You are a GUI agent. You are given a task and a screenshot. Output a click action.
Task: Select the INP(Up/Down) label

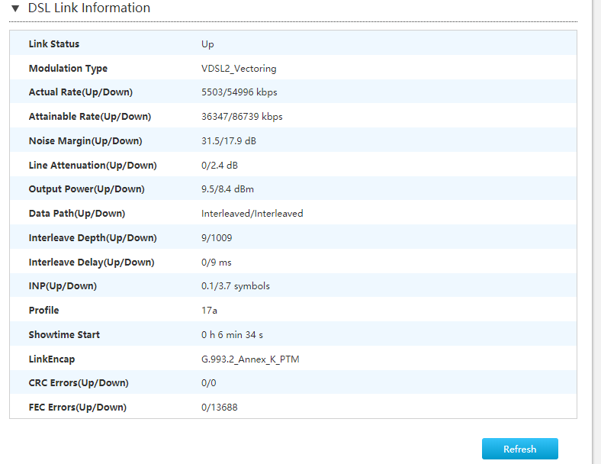(63, 286)
